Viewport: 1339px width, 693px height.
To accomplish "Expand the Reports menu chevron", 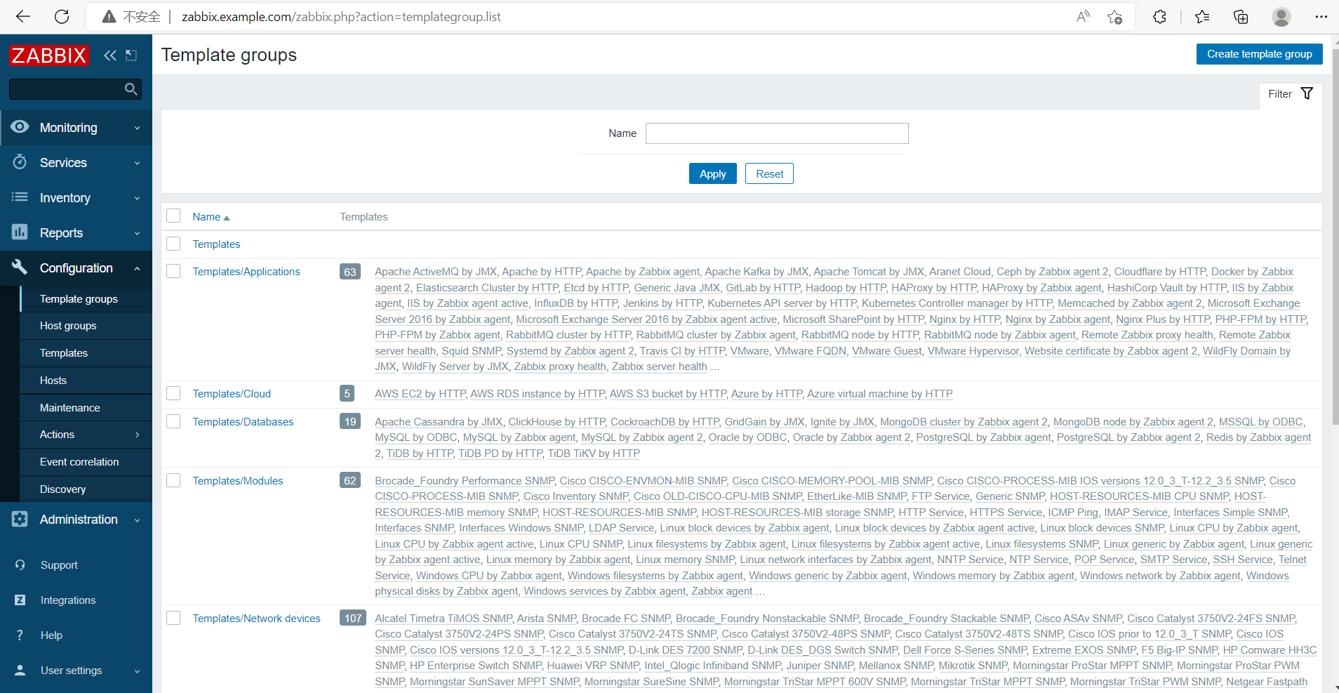I will 138,233.
